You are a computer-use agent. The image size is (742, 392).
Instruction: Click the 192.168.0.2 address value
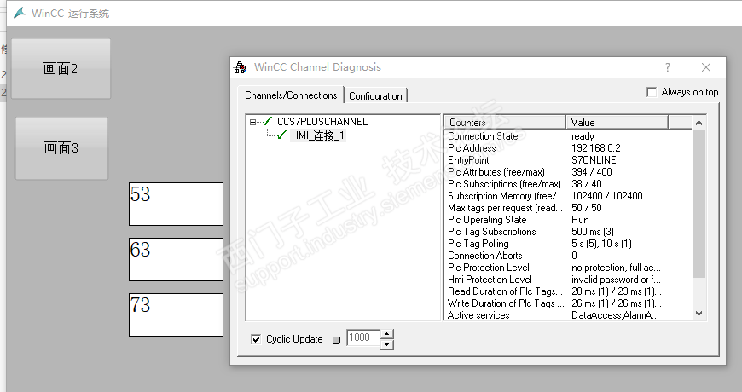pos(596,148)
